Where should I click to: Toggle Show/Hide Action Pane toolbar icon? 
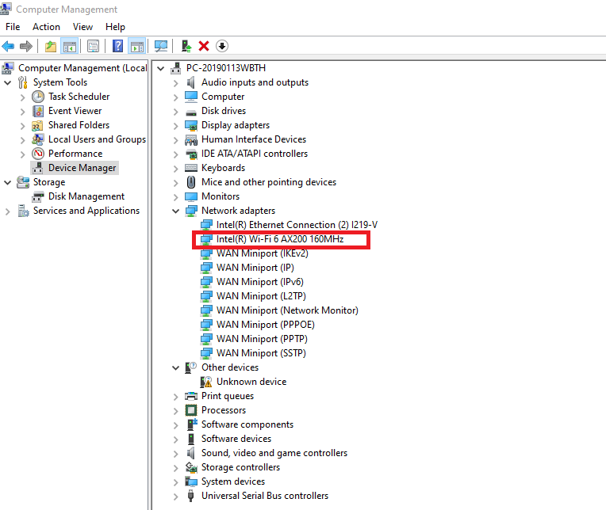137,46
